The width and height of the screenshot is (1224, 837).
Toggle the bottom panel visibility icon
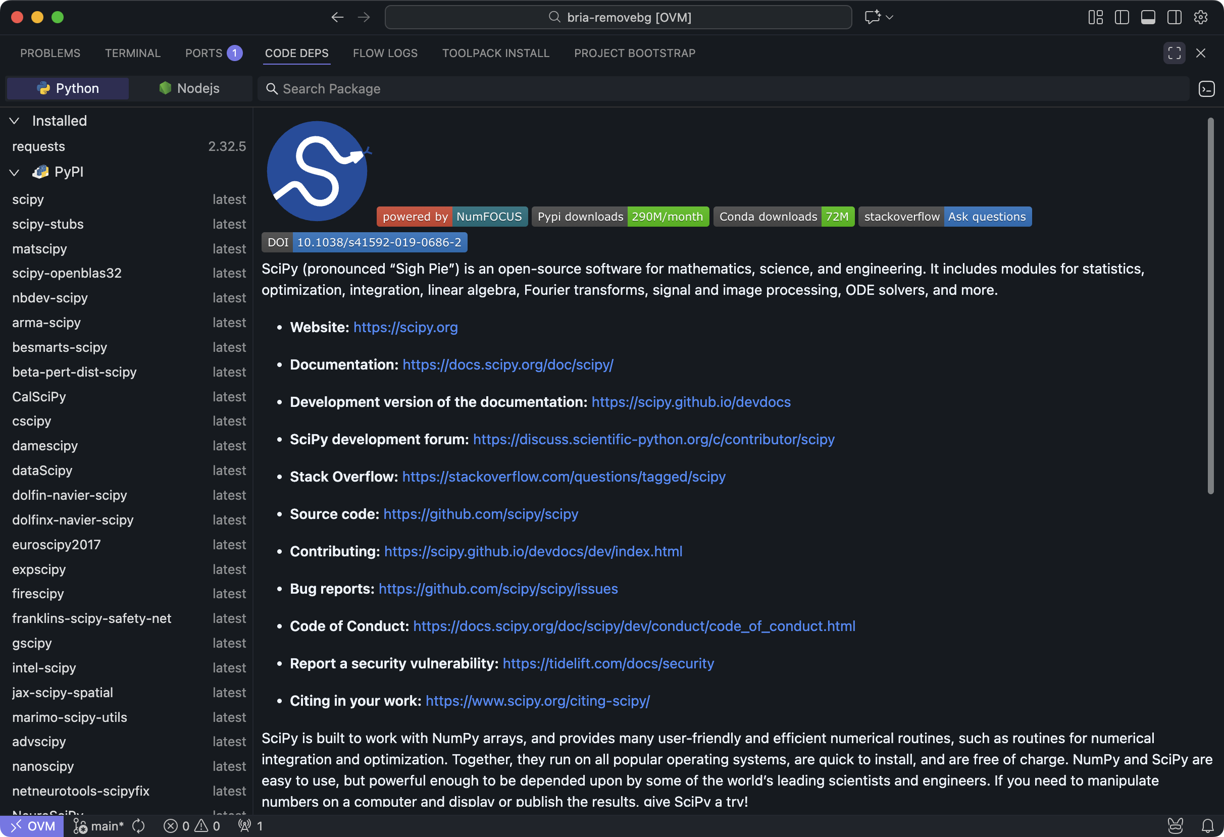1148,17
